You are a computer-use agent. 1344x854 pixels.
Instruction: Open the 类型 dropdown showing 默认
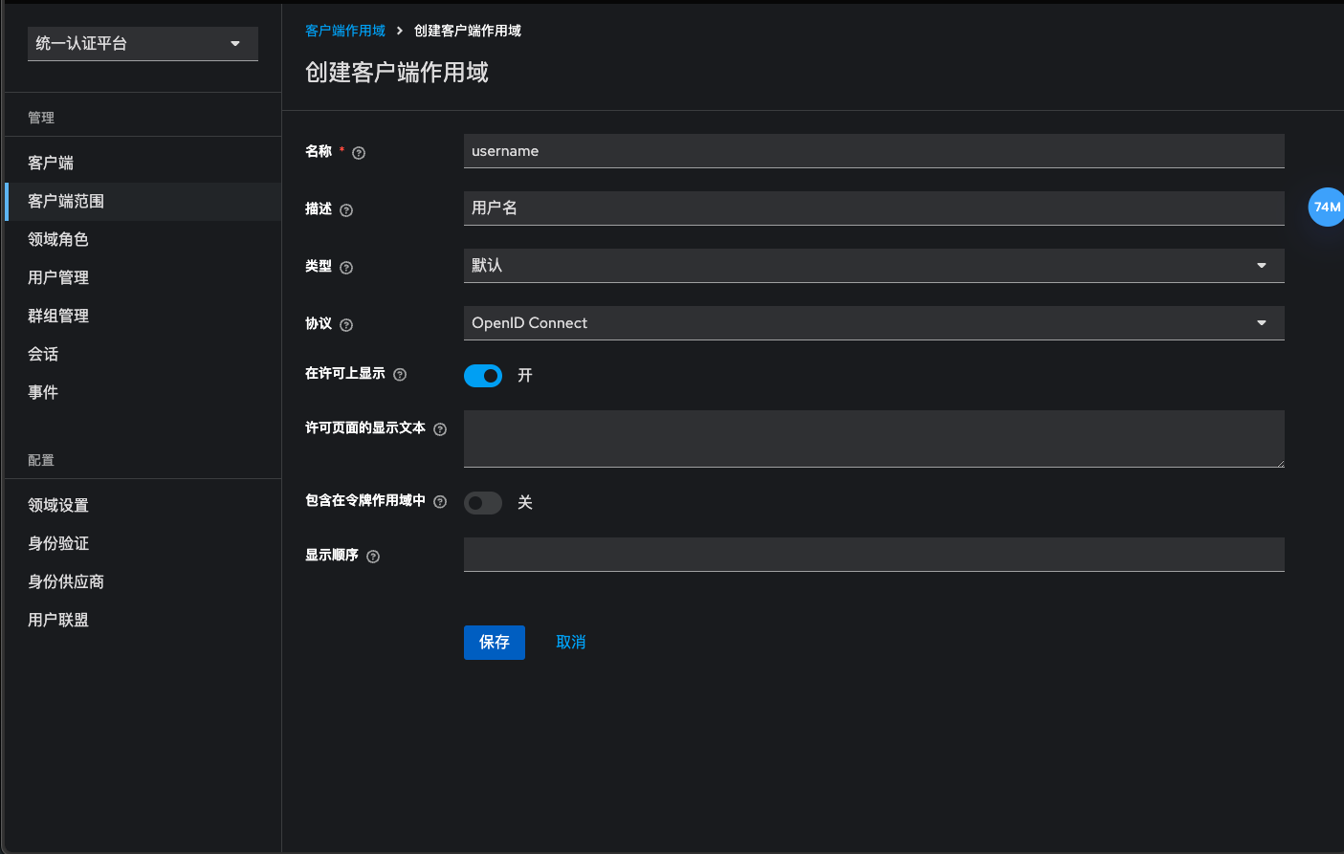click(873, 266)
